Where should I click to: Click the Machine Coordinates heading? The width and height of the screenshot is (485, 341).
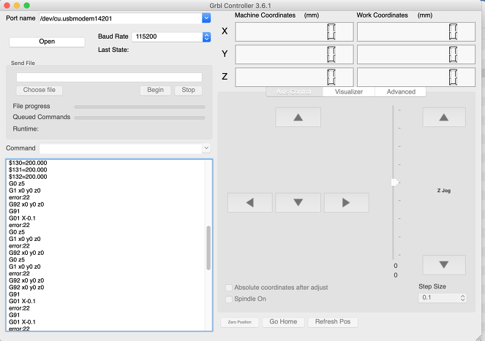(265, 15)
